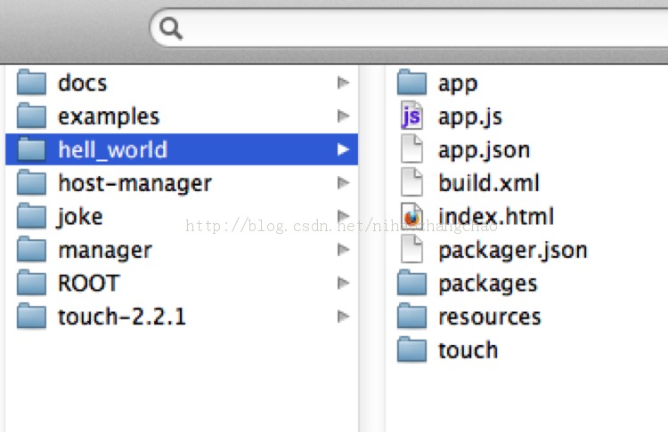Click the touch-2.2.1 folder icon
The width and height of the screenshot is (668, 433).
31,317
